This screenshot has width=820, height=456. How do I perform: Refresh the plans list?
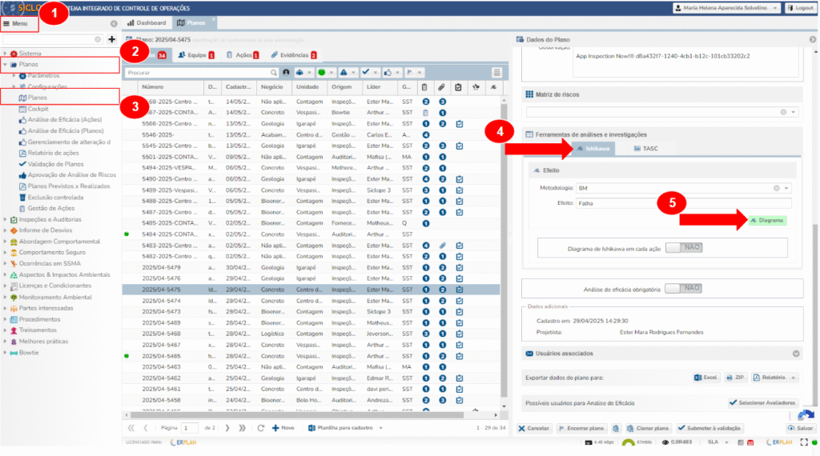pyautogui.click(x=260, y=428)
